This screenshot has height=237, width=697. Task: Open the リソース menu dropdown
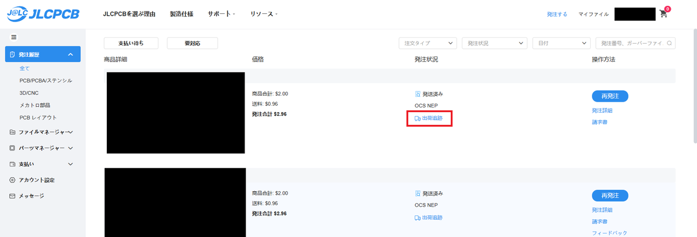[264, 14]
